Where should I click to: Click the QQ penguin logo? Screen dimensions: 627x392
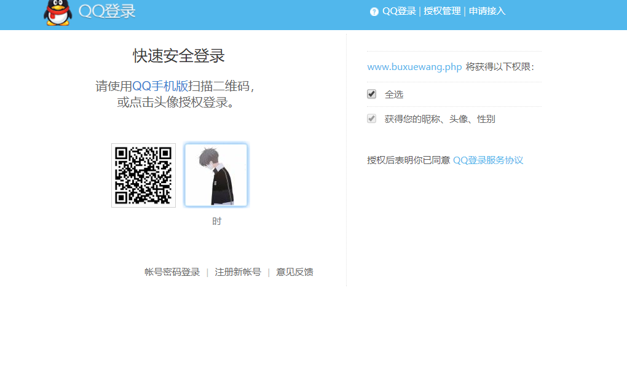tap(58, 13)
